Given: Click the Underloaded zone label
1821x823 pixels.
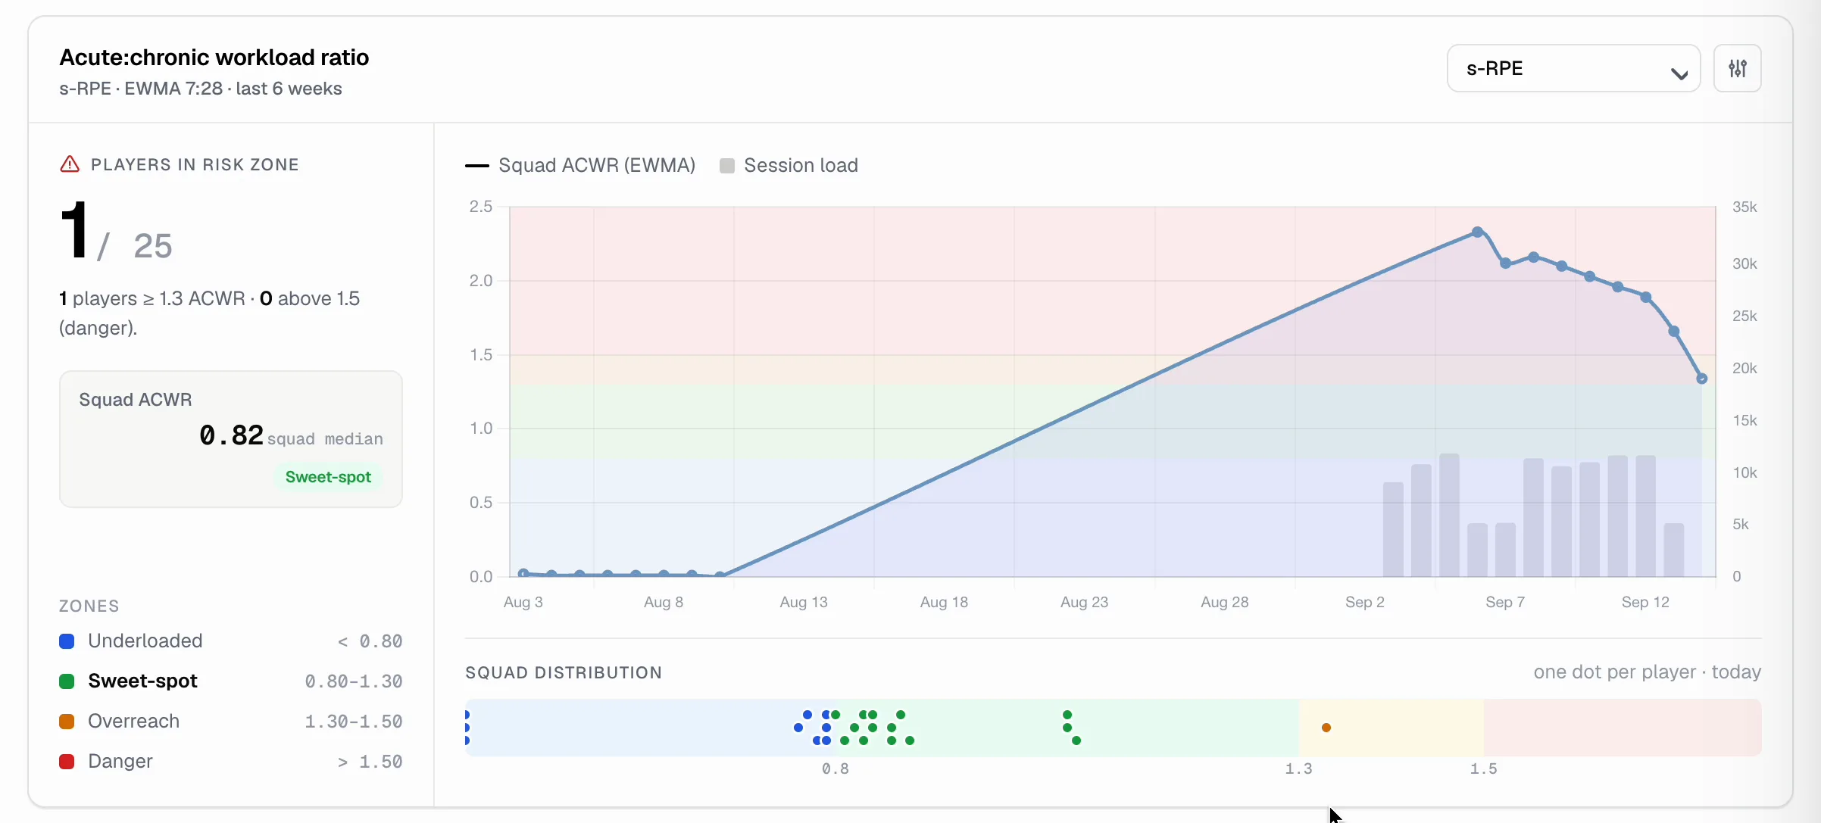Looking at the screenshot, I should pos(145,641).
